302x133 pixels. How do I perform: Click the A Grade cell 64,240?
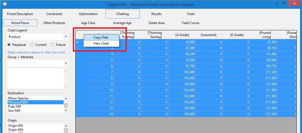182,54
